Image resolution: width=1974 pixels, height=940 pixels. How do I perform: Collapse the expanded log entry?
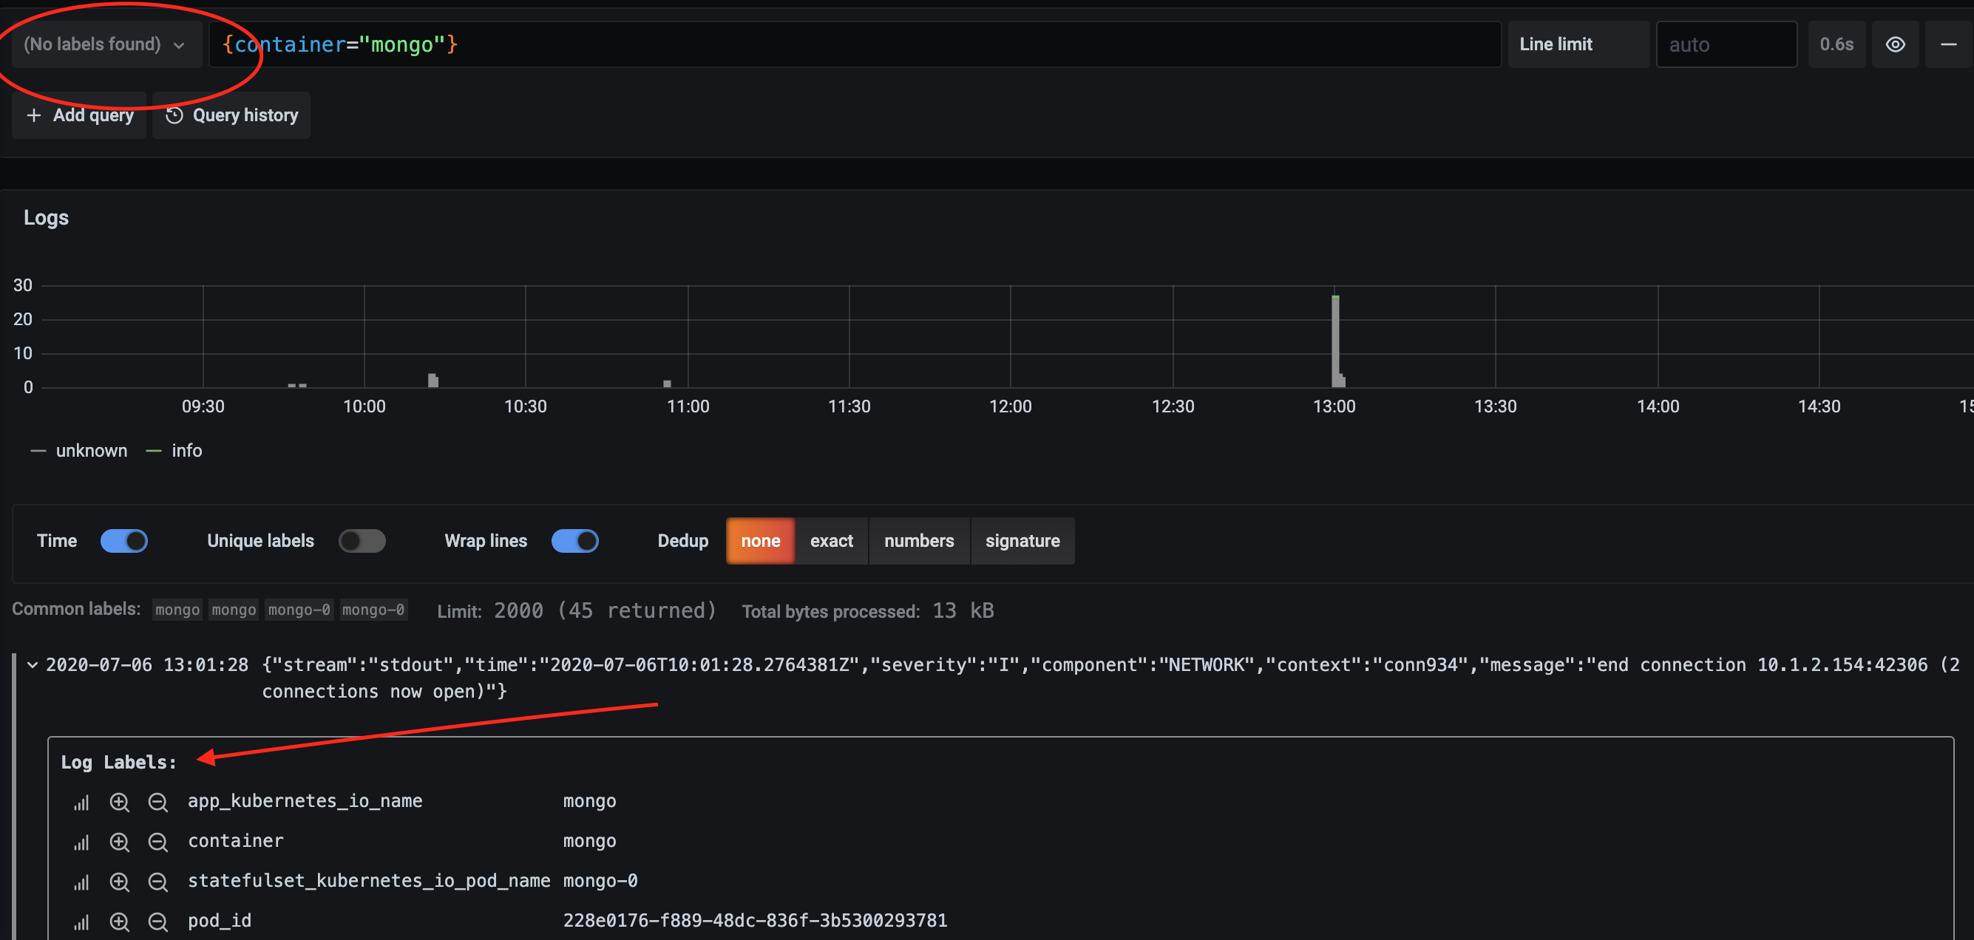coord(33,664)
